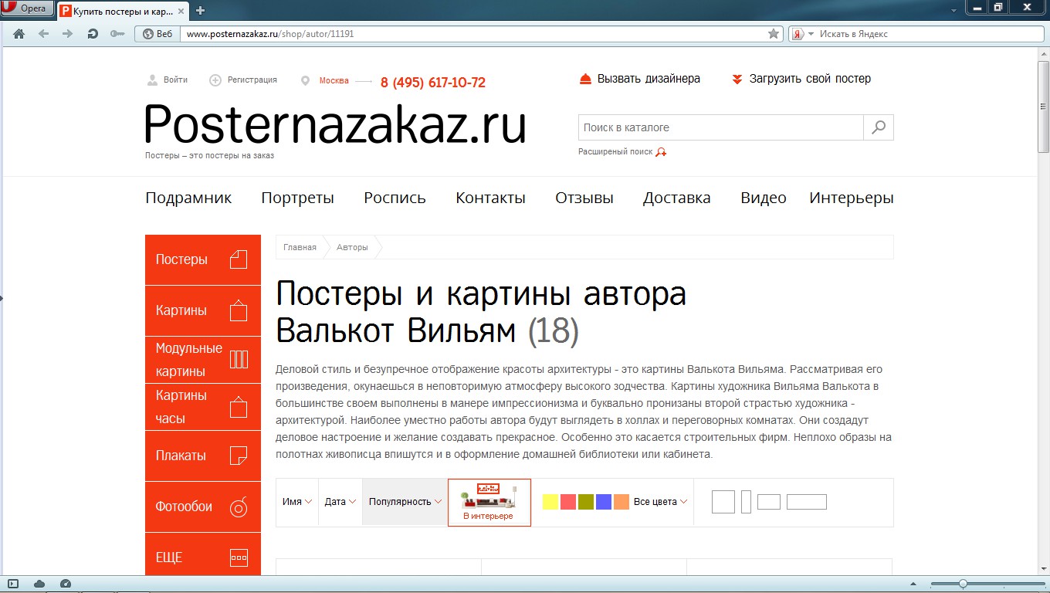
Task: Click the three-panel icon in Модульные картины
Action: click(239, 360)
